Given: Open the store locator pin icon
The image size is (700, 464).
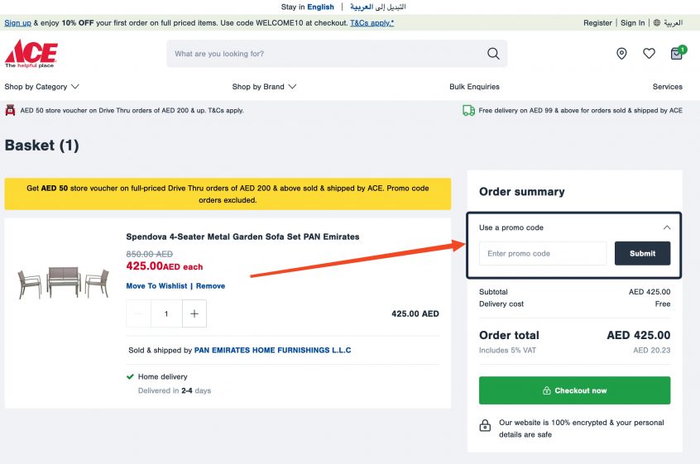Looking at the screenshot, I should pos(621,54).
